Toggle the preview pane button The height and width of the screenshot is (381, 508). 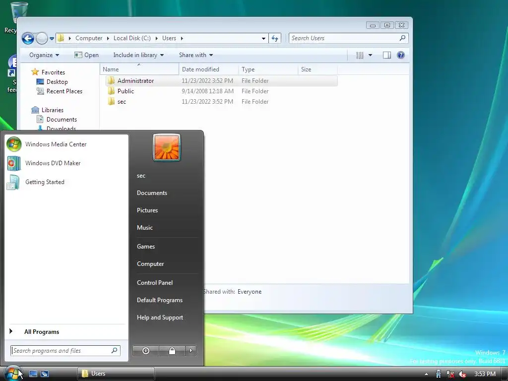tap(387, 56)
